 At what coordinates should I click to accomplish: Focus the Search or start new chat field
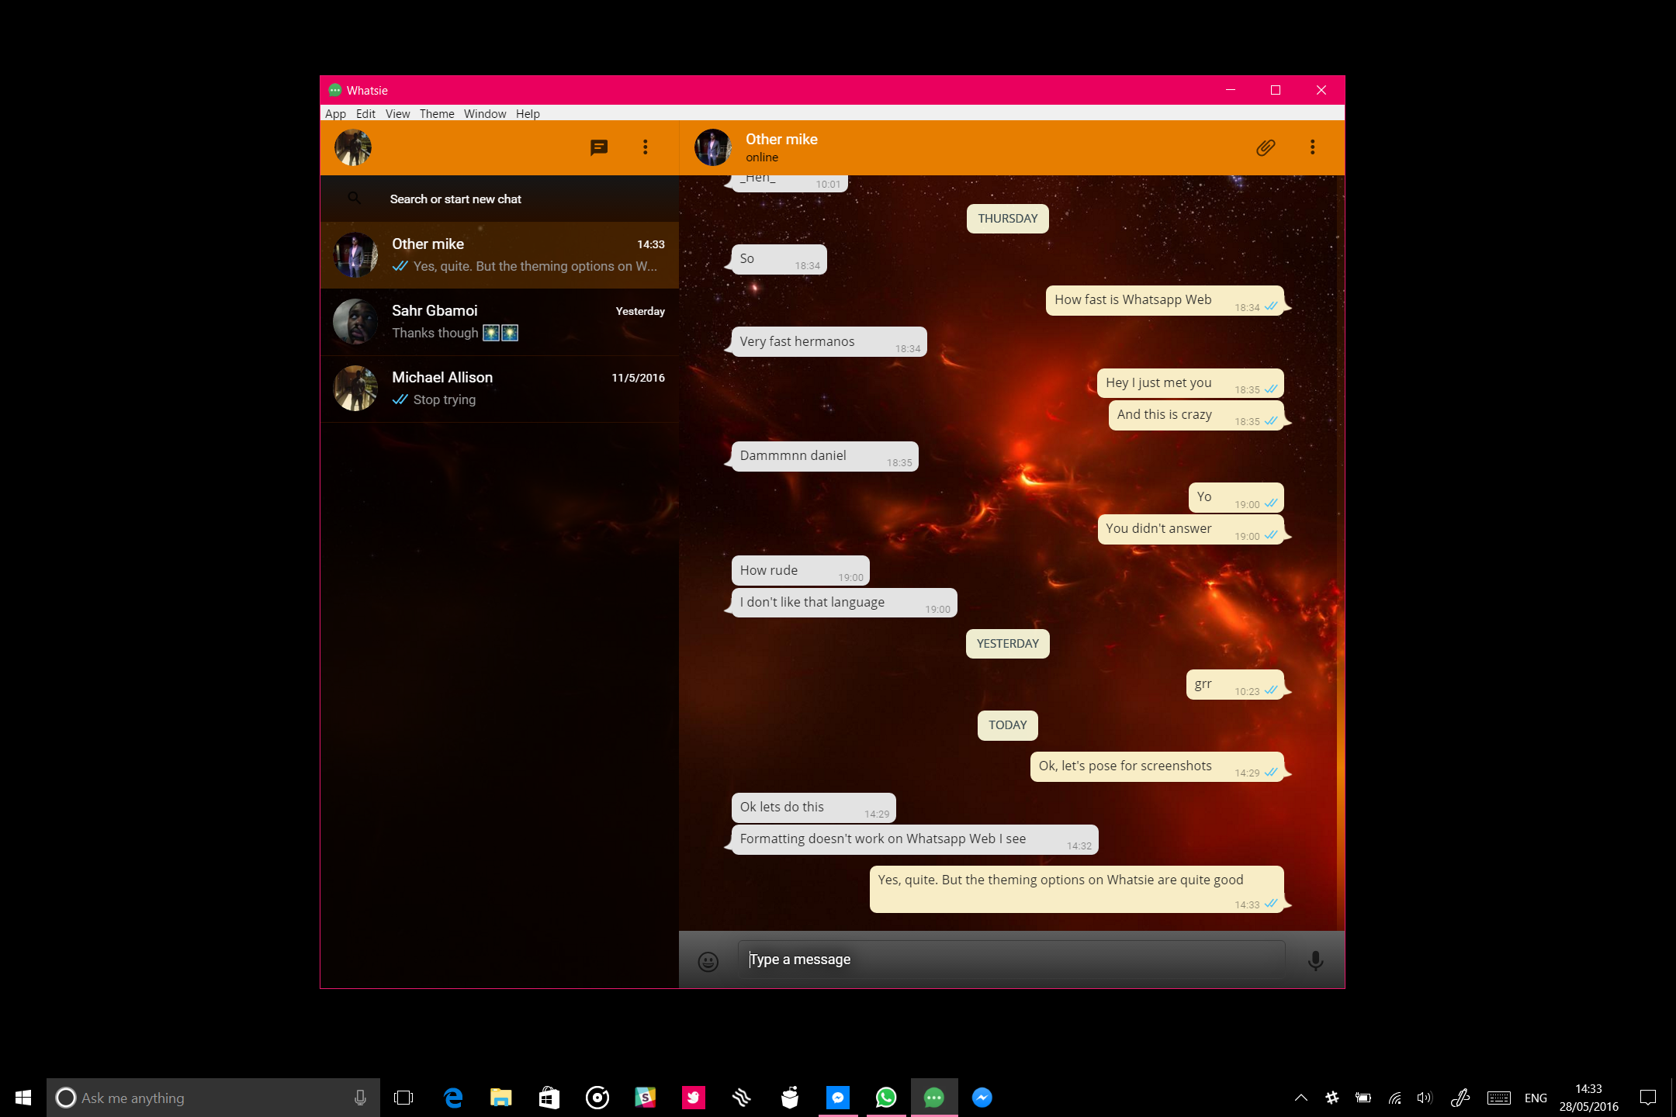click(x=500, y=199)
